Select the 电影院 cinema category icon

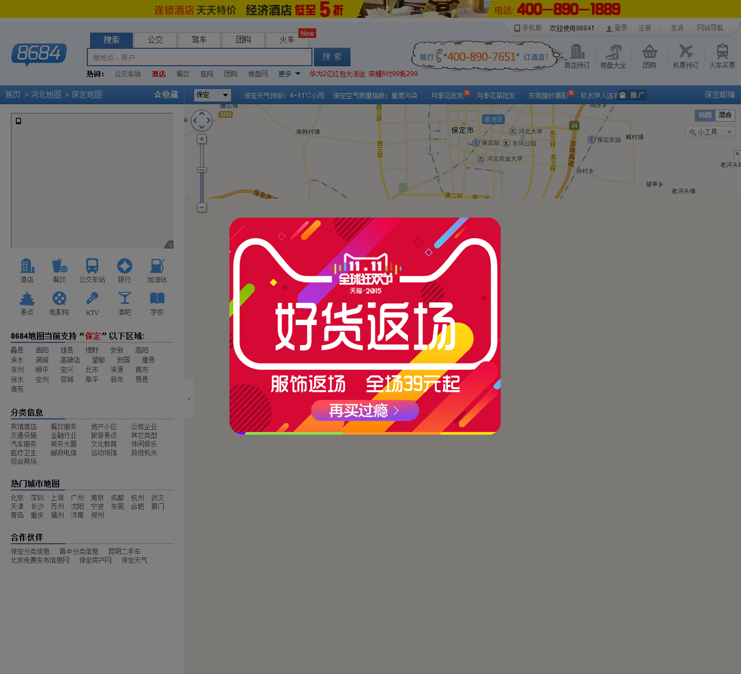pyautogui.click(x=60, y=303)
